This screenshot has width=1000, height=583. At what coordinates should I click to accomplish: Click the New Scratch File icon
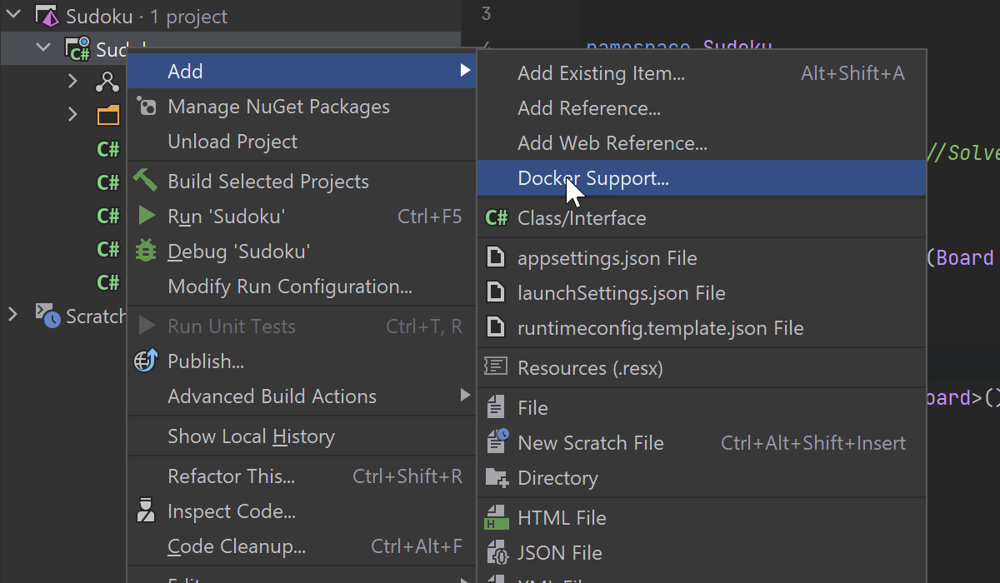click(x=497, y=441)
